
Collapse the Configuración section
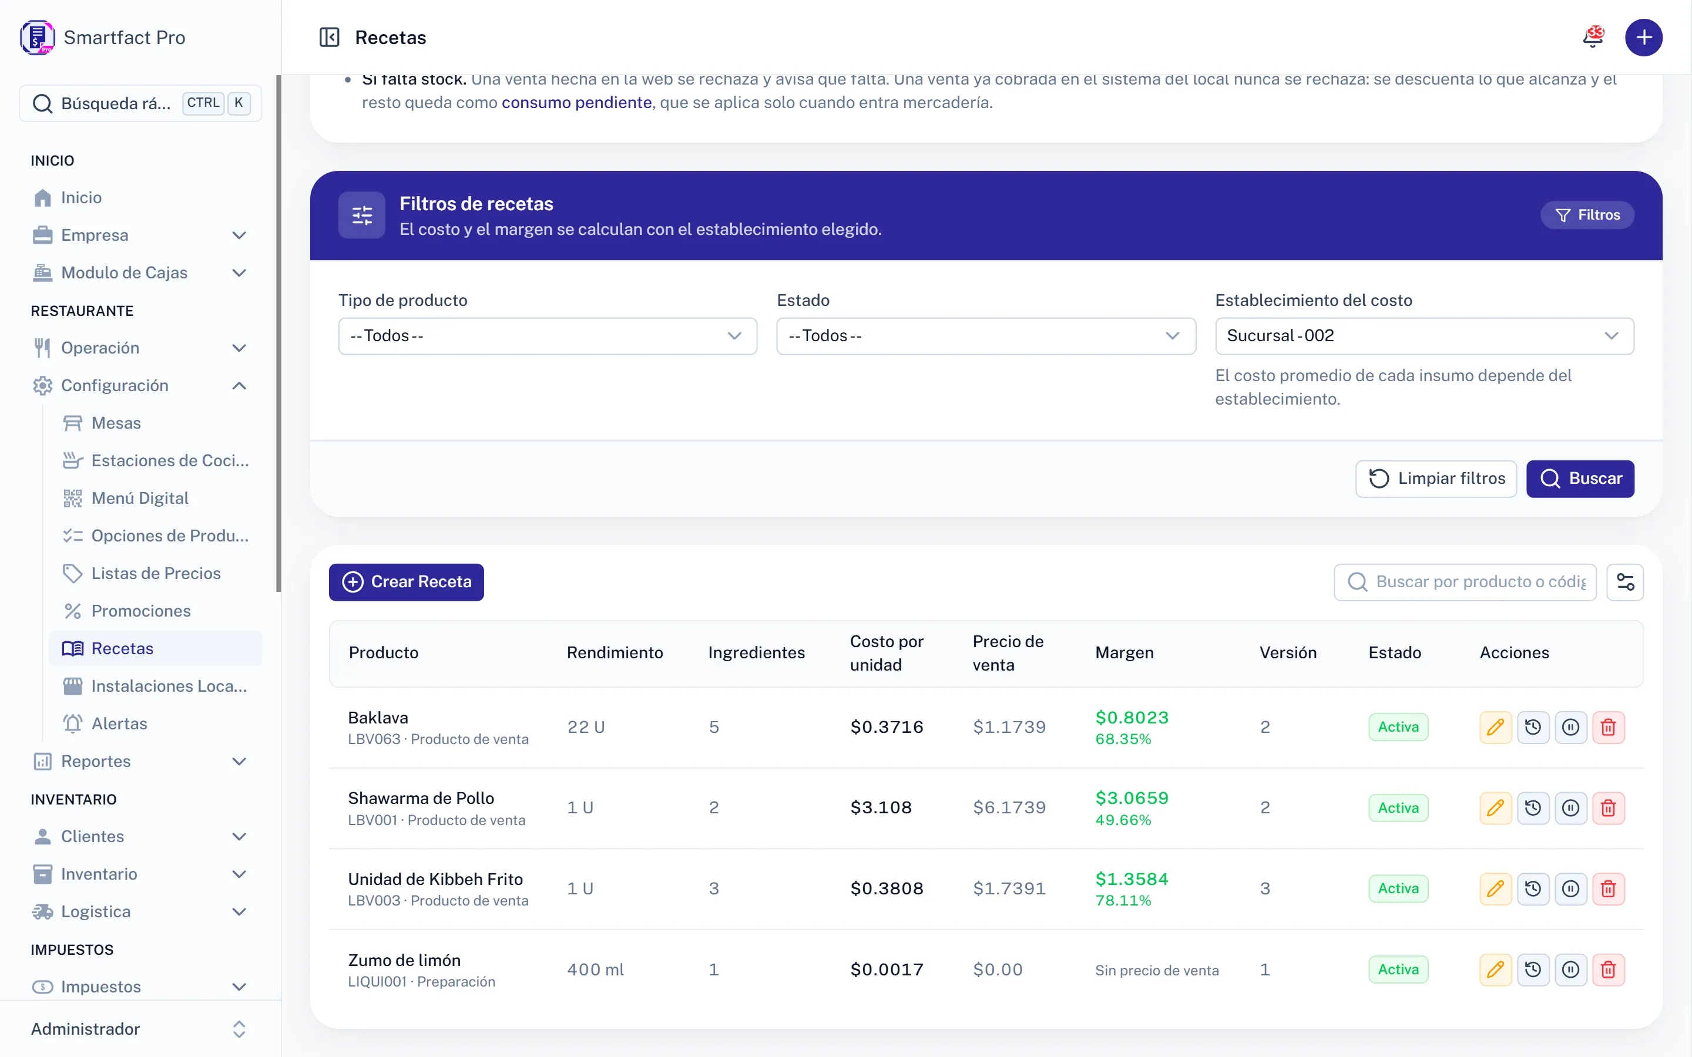click(140, 385)
